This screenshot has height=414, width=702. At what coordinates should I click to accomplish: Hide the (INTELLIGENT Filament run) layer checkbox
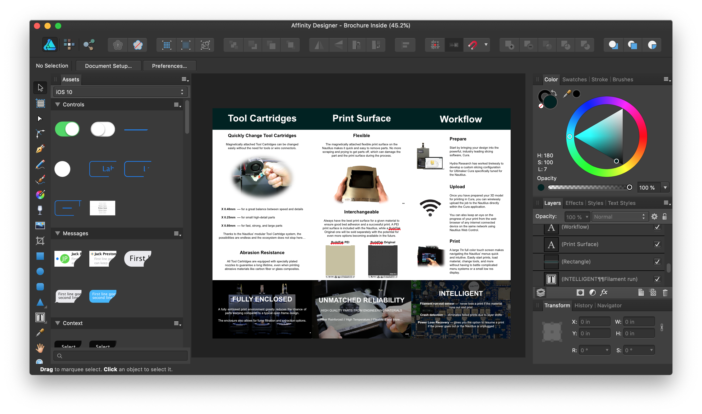(x=657, y=279)
